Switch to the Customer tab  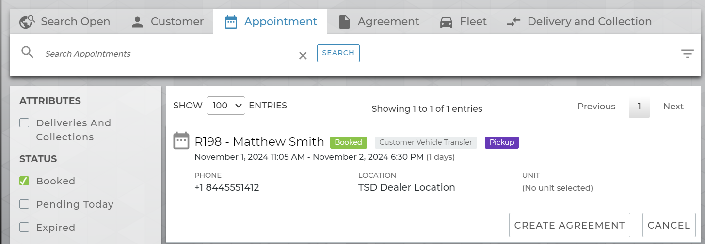[x=176, y=22]
